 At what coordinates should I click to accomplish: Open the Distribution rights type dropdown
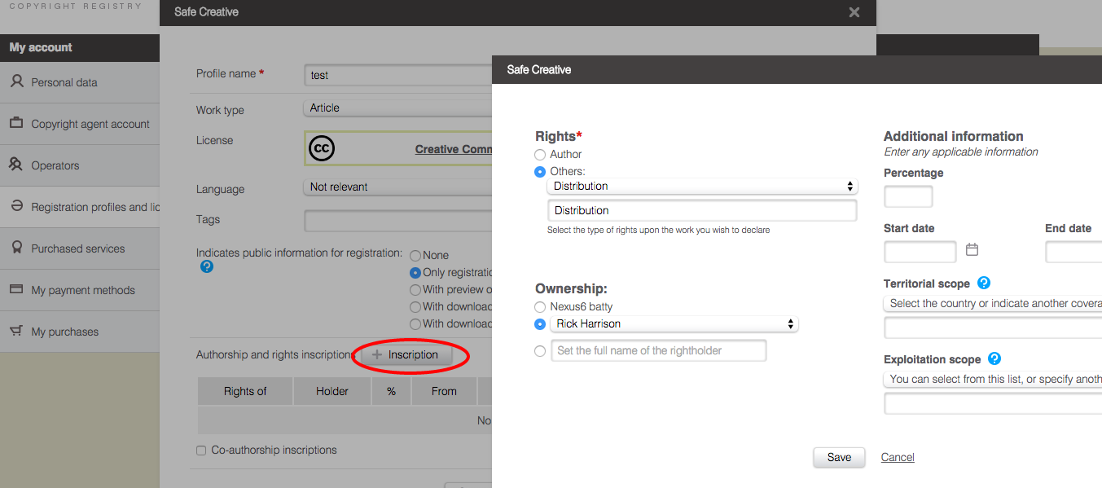pos(702,187)
